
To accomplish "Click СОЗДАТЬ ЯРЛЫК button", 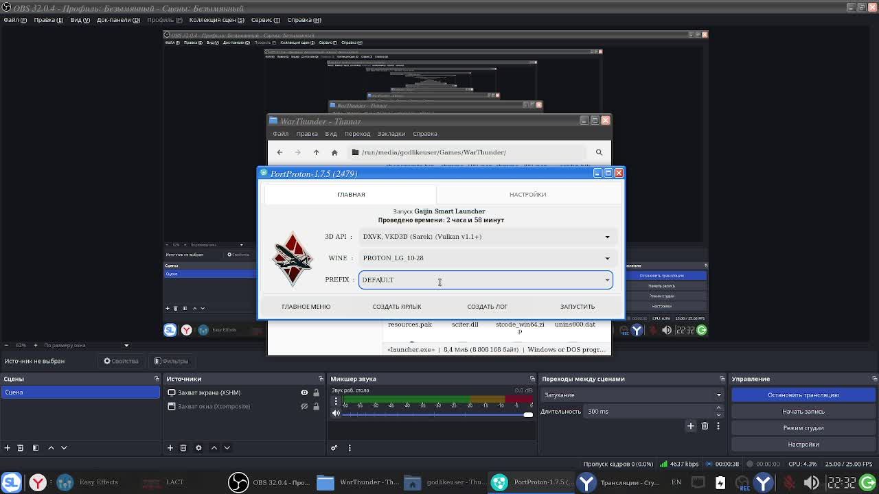I will (x=397, y=307).
